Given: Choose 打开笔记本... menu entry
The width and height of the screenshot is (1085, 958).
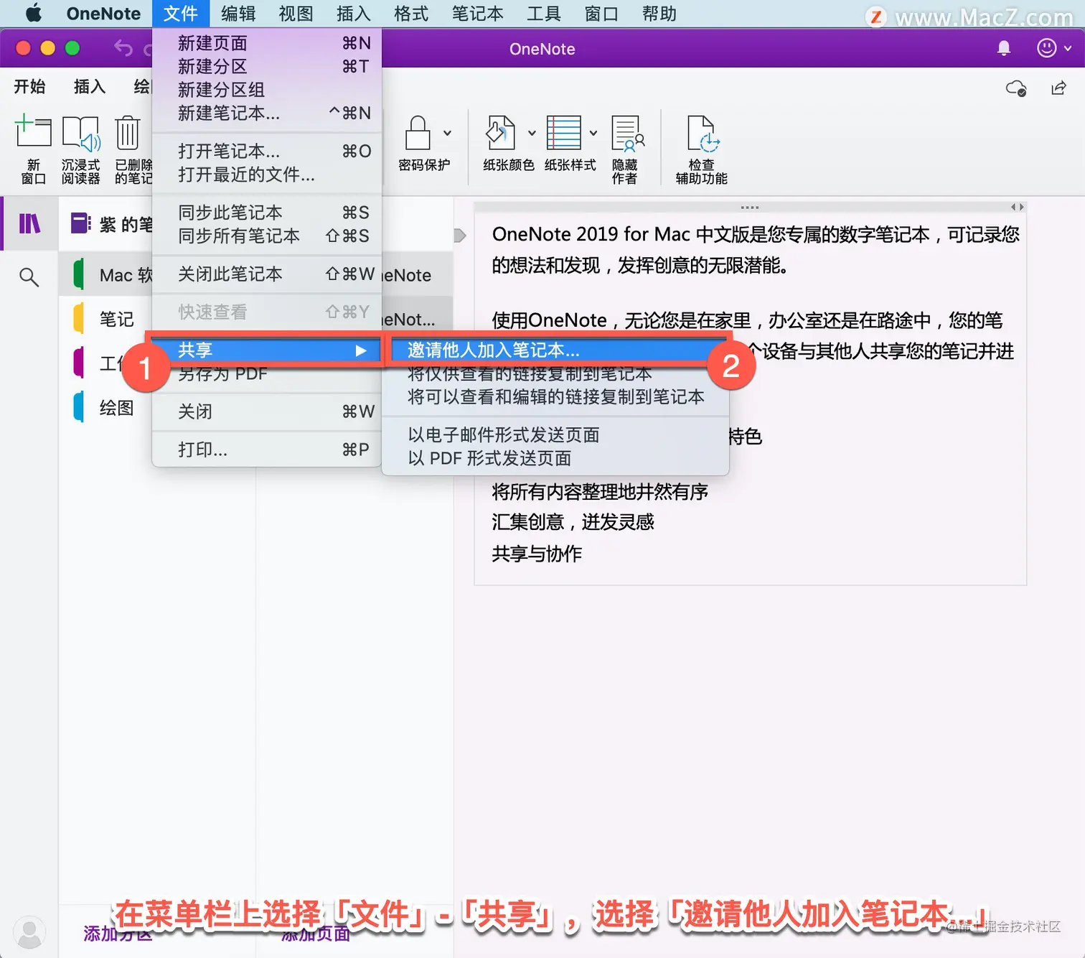Looking at the screenshot, I should [267, 151].
